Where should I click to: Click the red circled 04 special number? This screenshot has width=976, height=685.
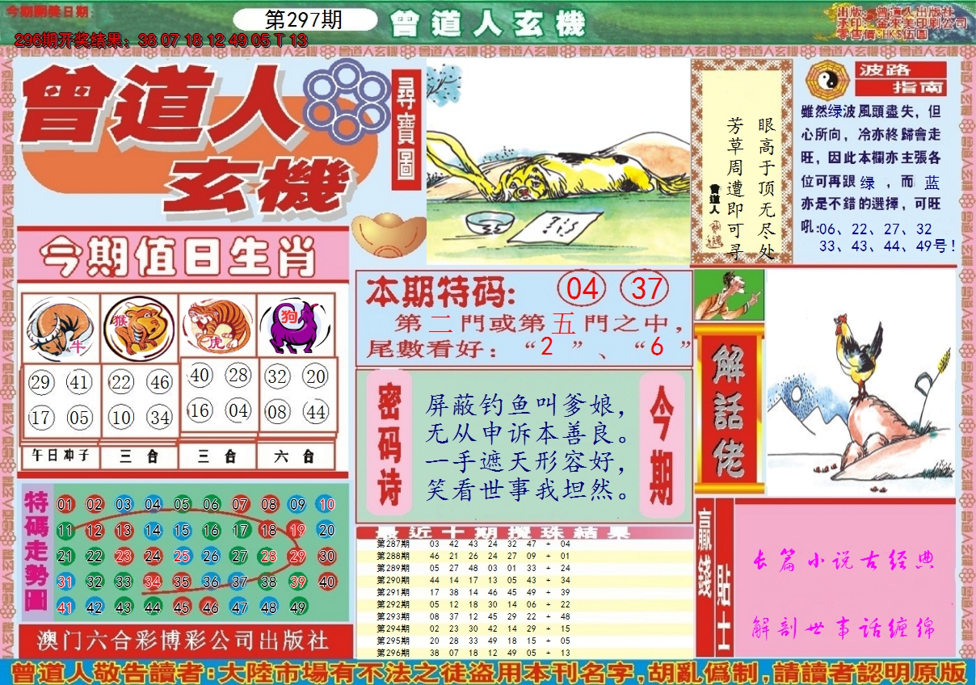[582, 288]
